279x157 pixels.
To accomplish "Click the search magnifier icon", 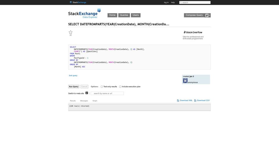I will point(181,3).
